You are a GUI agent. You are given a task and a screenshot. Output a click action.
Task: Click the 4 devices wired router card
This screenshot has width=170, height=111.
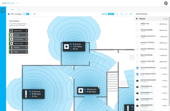click(x=74, y=47)
